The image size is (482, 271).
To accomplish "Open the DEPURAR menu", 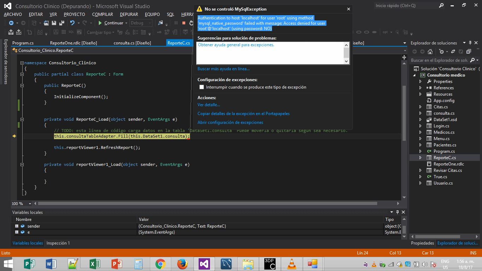I will pos(129,14).
